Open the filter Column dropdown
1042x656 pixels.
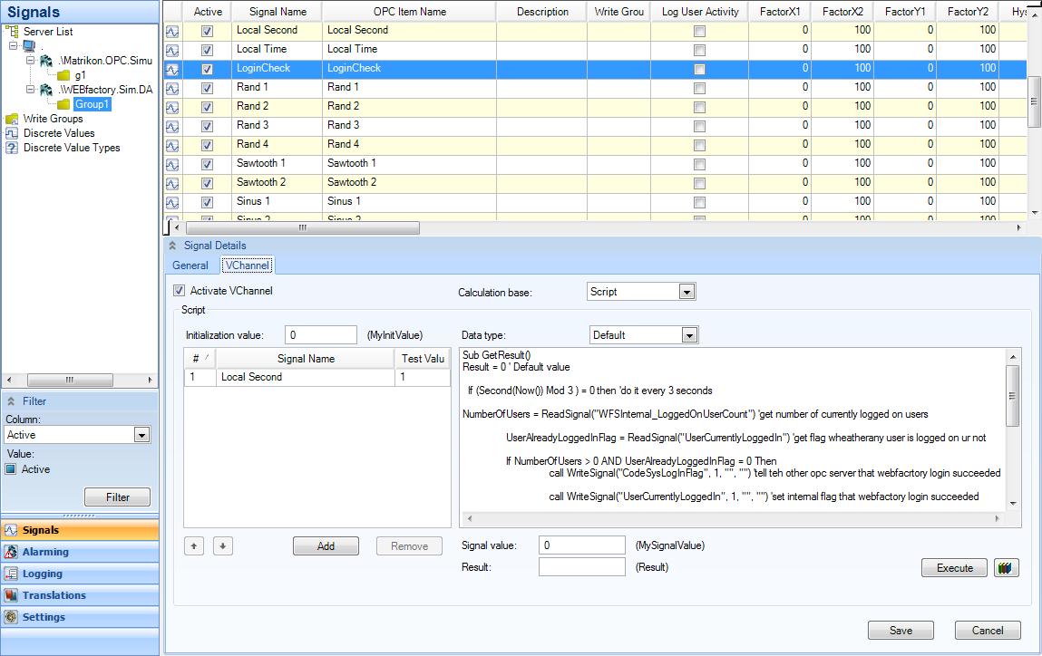141,435
